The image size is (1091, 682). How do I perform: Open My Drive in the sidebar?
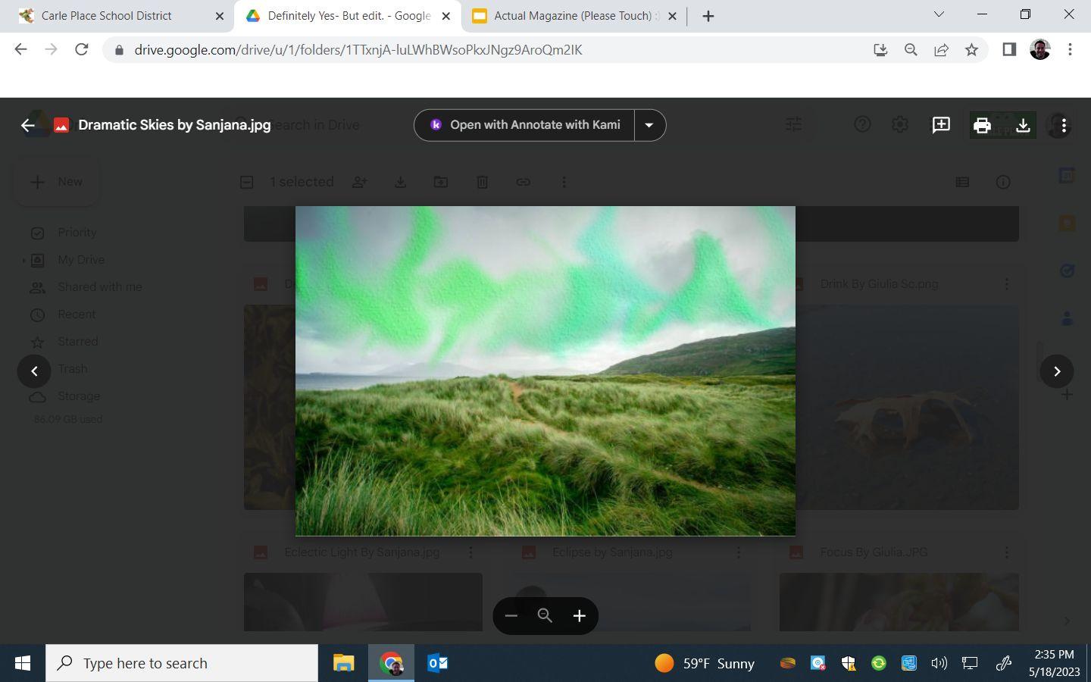(x=81, y=260)
